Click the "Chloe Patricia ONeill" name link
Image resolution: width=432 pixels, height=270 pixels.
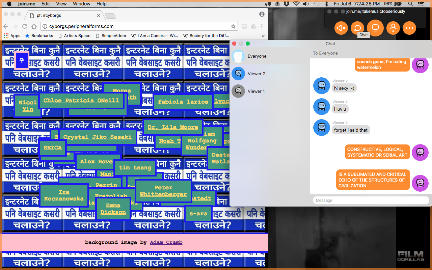[81, 100]
